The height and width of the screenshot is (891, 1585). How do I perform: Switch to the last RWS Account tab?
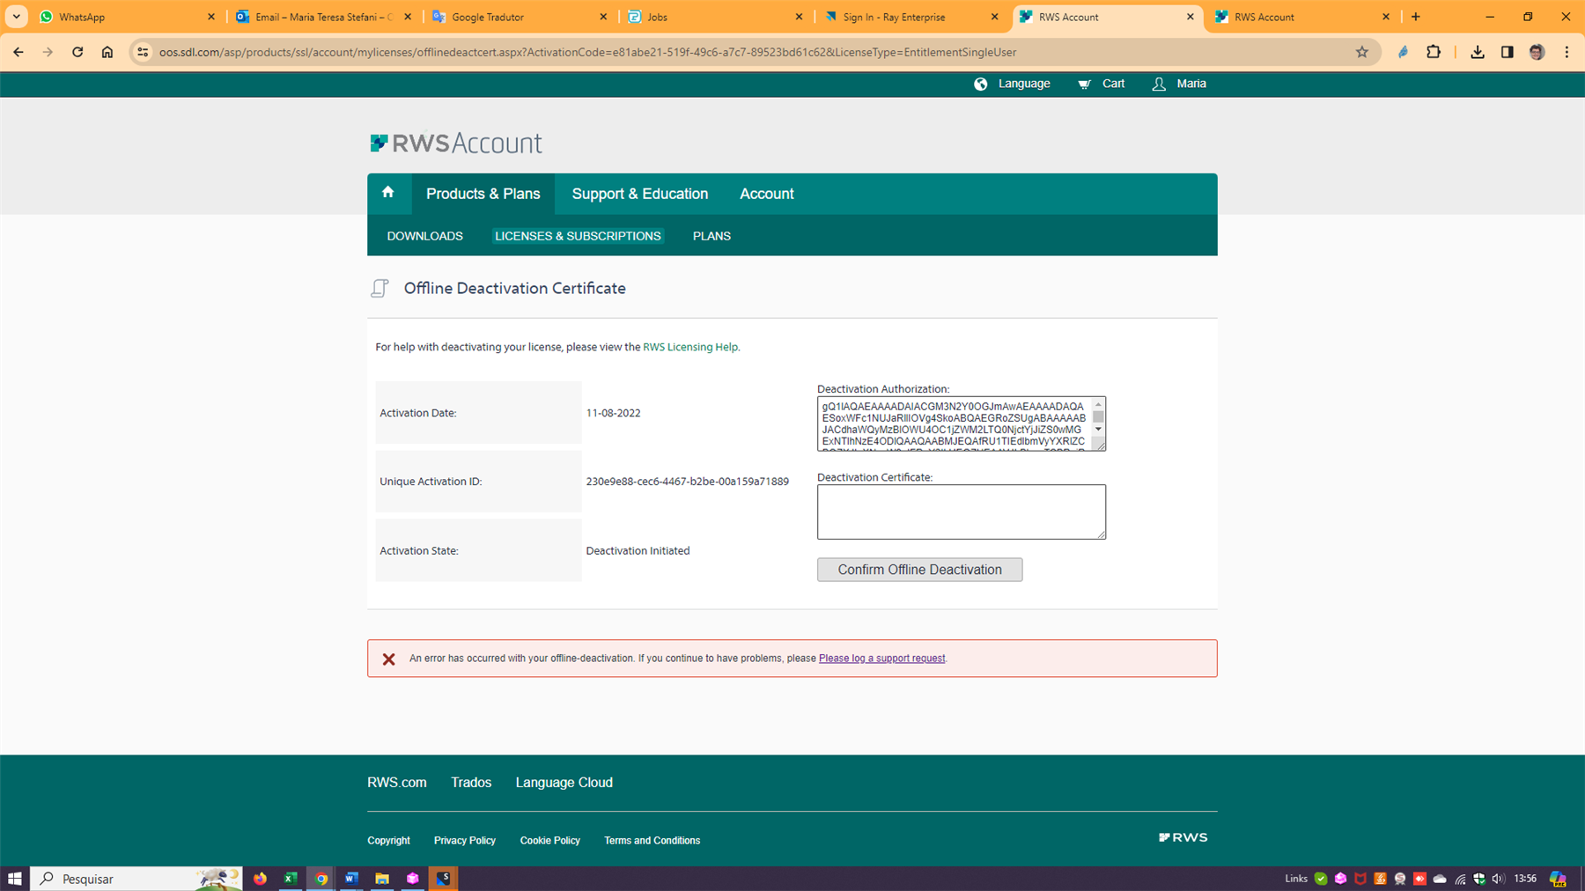[x=1301, y=17]
